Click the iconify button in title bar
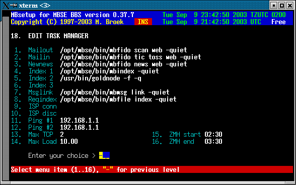Image resolution: width=296 pixels, height=185 pixels. [273, 6]
